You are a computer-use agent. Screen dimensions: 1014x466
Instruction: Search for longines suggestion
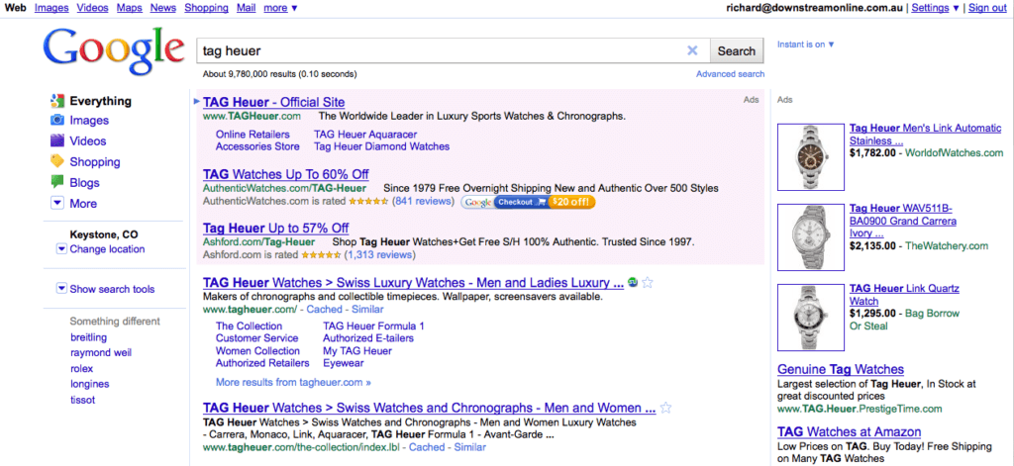tap(89, 384)
